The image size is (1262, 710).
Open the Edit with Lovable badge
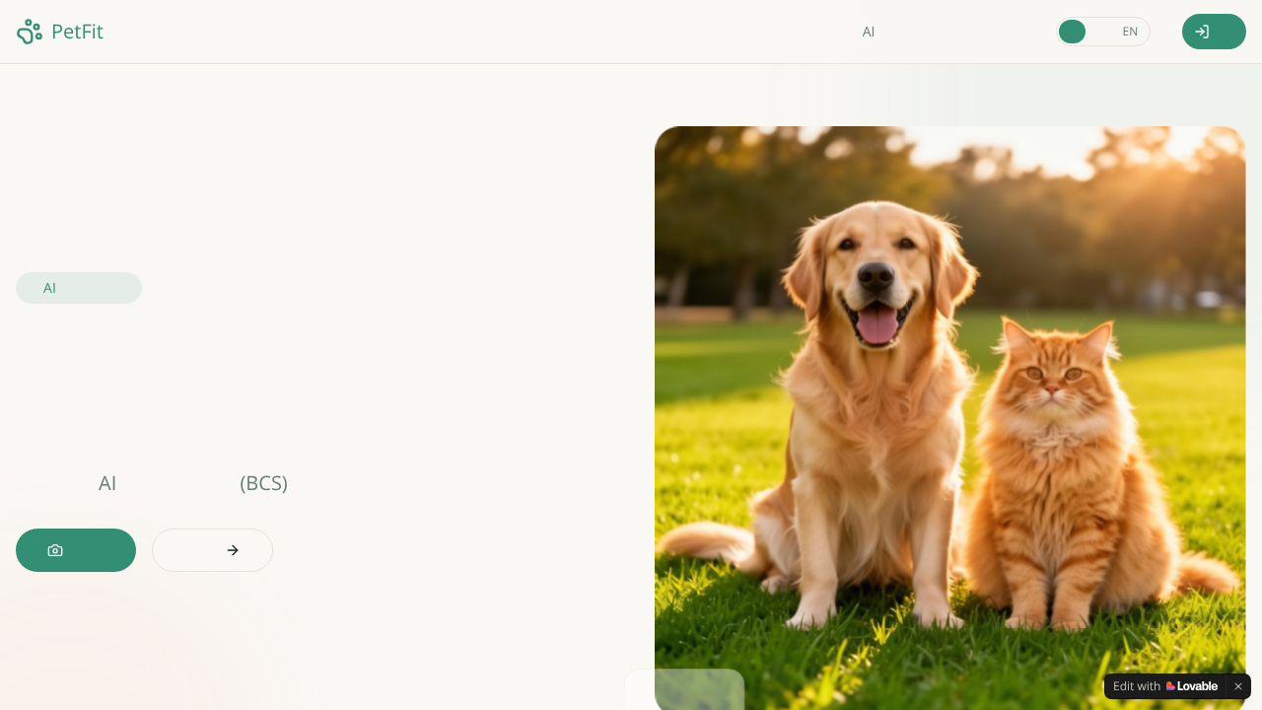[x=1165, y=686]
